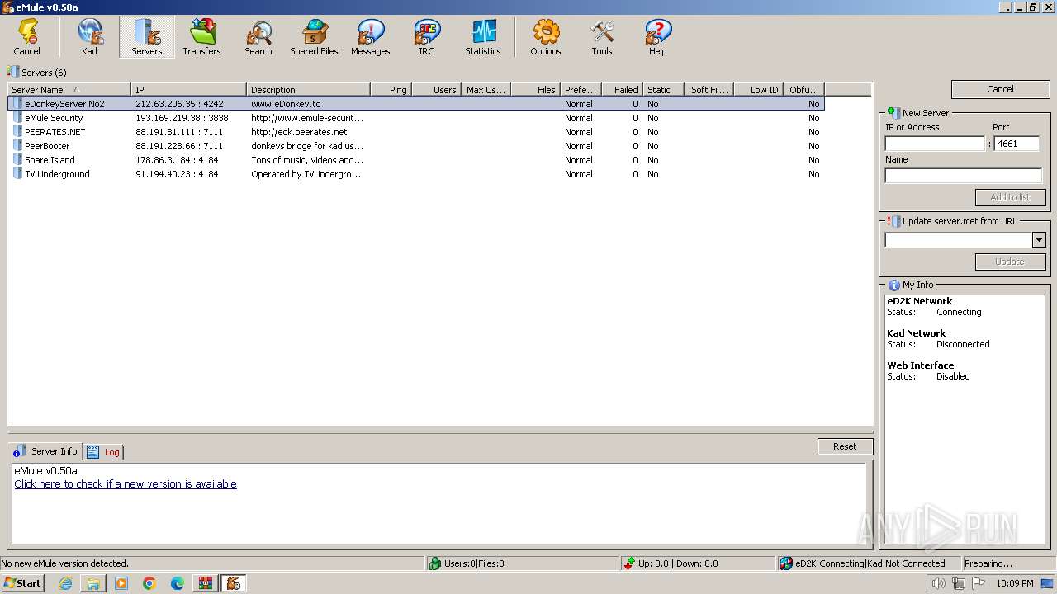Click the PEERATES.NET server icon
The image size is (1057, 594).
click(x=17, y=132)
